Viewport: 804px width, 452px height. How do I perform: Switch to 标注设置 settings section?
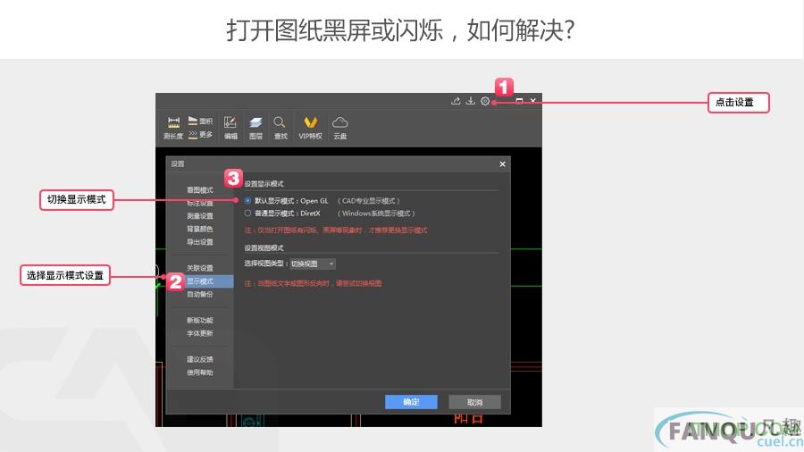(199, 203)
